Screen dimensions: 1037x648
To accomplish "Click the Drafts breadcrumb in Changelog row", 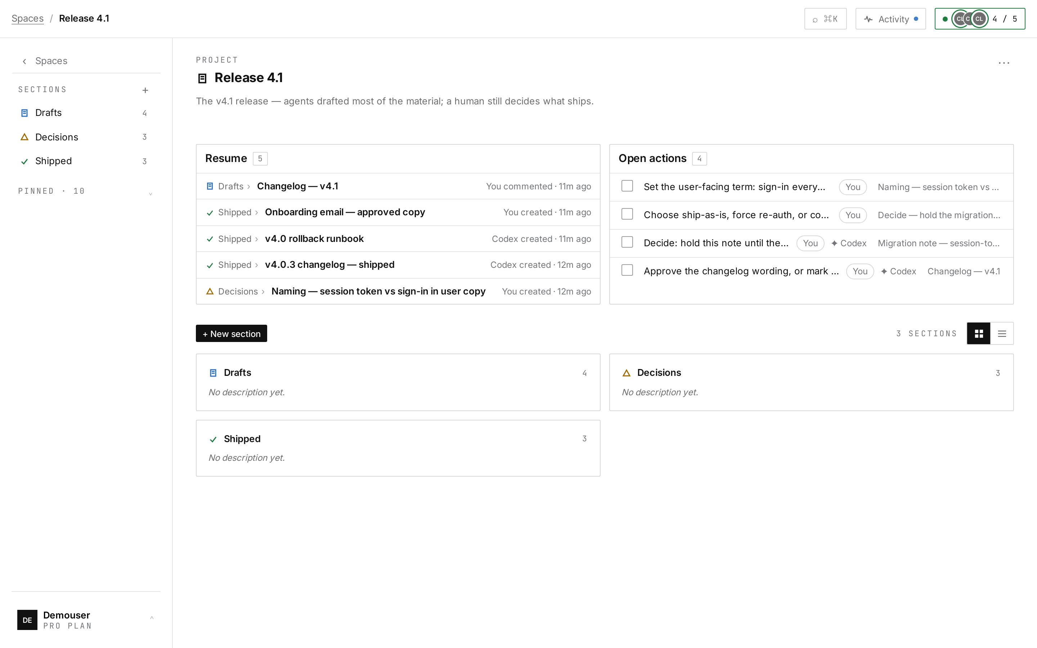I will [230, 186].
